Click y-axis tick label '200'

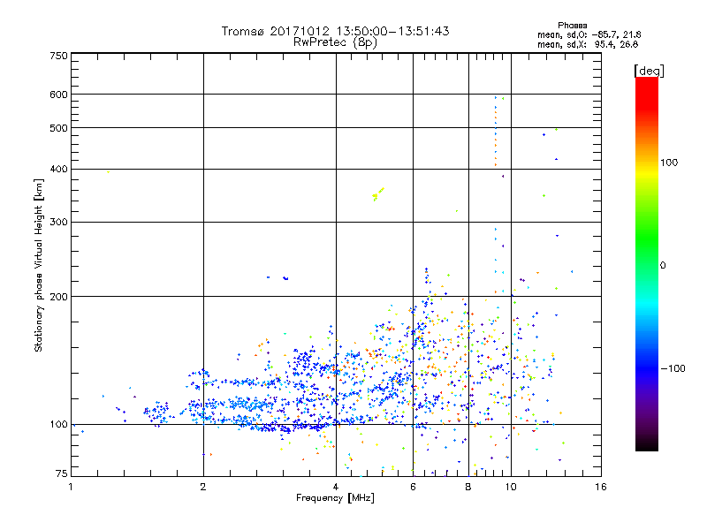[x=58, y=297]
